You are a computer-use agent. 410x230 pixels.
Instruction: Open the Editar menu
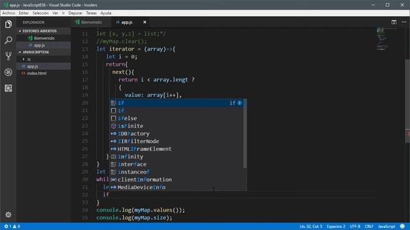(24, 13)
